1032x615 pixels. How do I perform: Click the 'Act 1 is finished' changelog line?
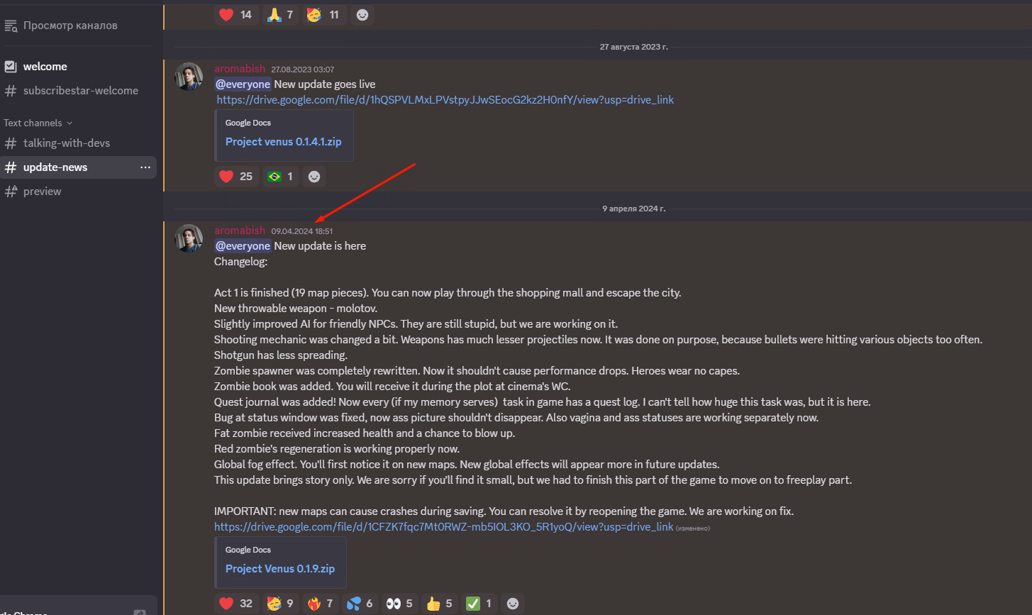pos(448,293)
